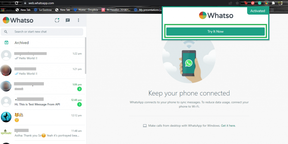Click the lock site-info icon
The image size is (288, 144).
[25, 3]
